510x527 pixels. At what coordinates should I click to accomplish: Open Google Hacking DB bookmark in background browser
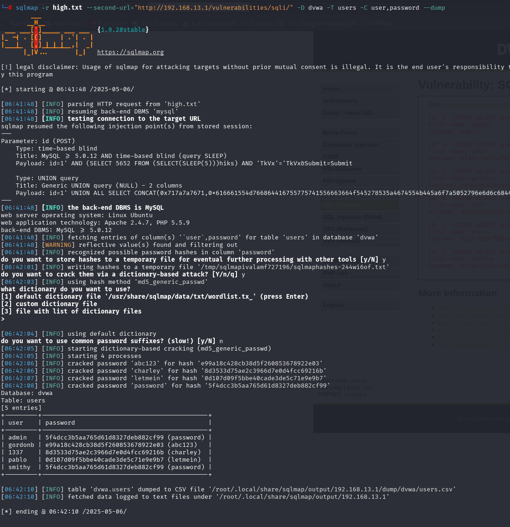point(324,24)
